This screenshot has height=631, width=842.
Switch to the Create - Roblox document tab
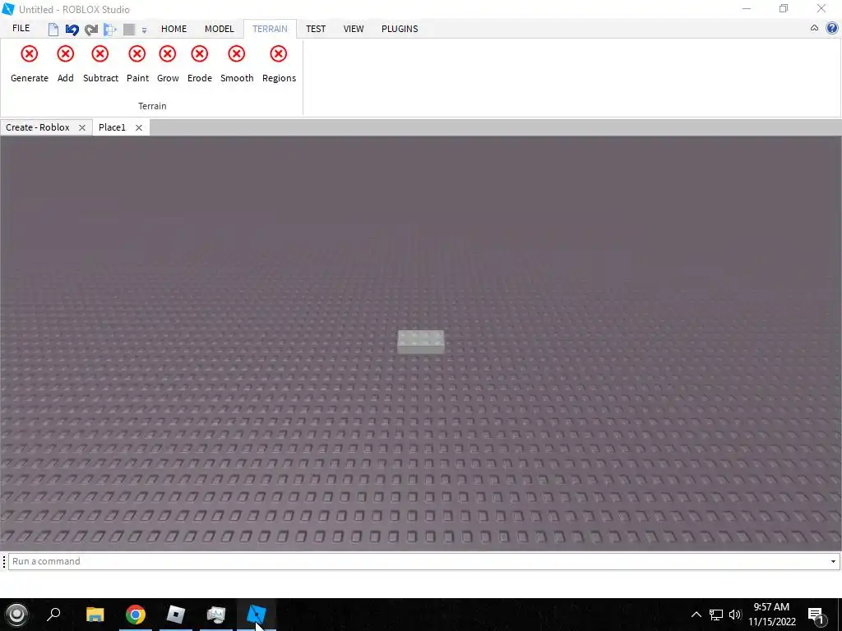point(38,127)
